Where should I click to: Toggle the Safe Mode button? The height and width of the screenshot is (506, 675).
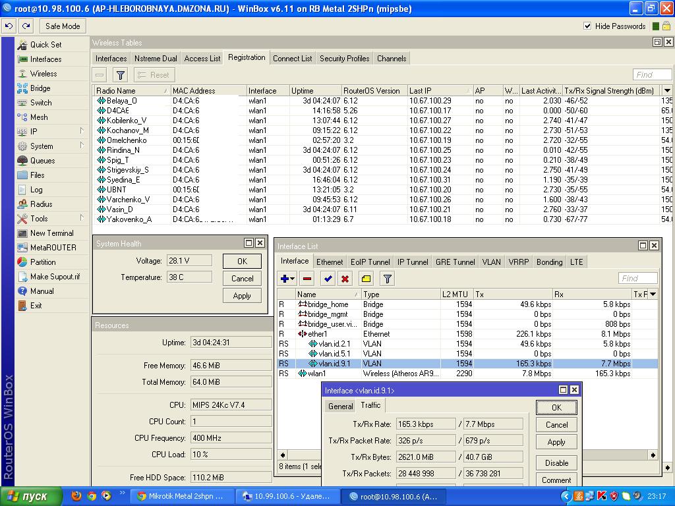[63, 26]
